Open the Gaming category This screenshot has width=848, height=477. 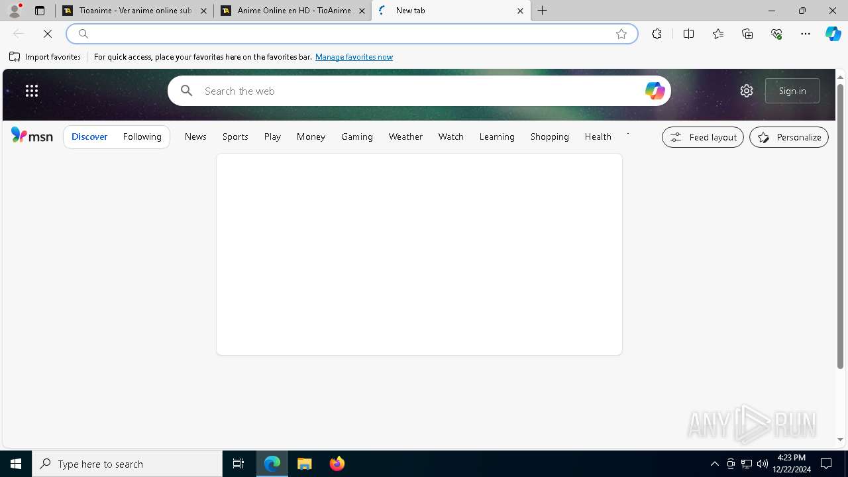coord(357,136)
